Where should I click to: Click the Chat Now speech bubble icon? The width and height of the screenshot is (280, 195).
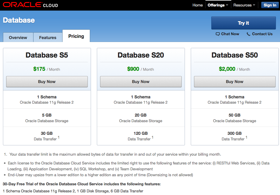point(217,34)
